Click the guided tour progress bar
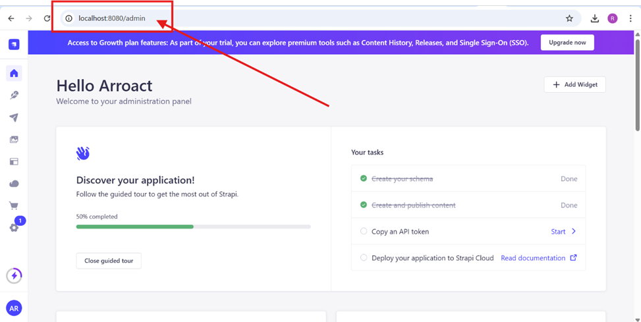Screen dimensions: 641x322 194,227
